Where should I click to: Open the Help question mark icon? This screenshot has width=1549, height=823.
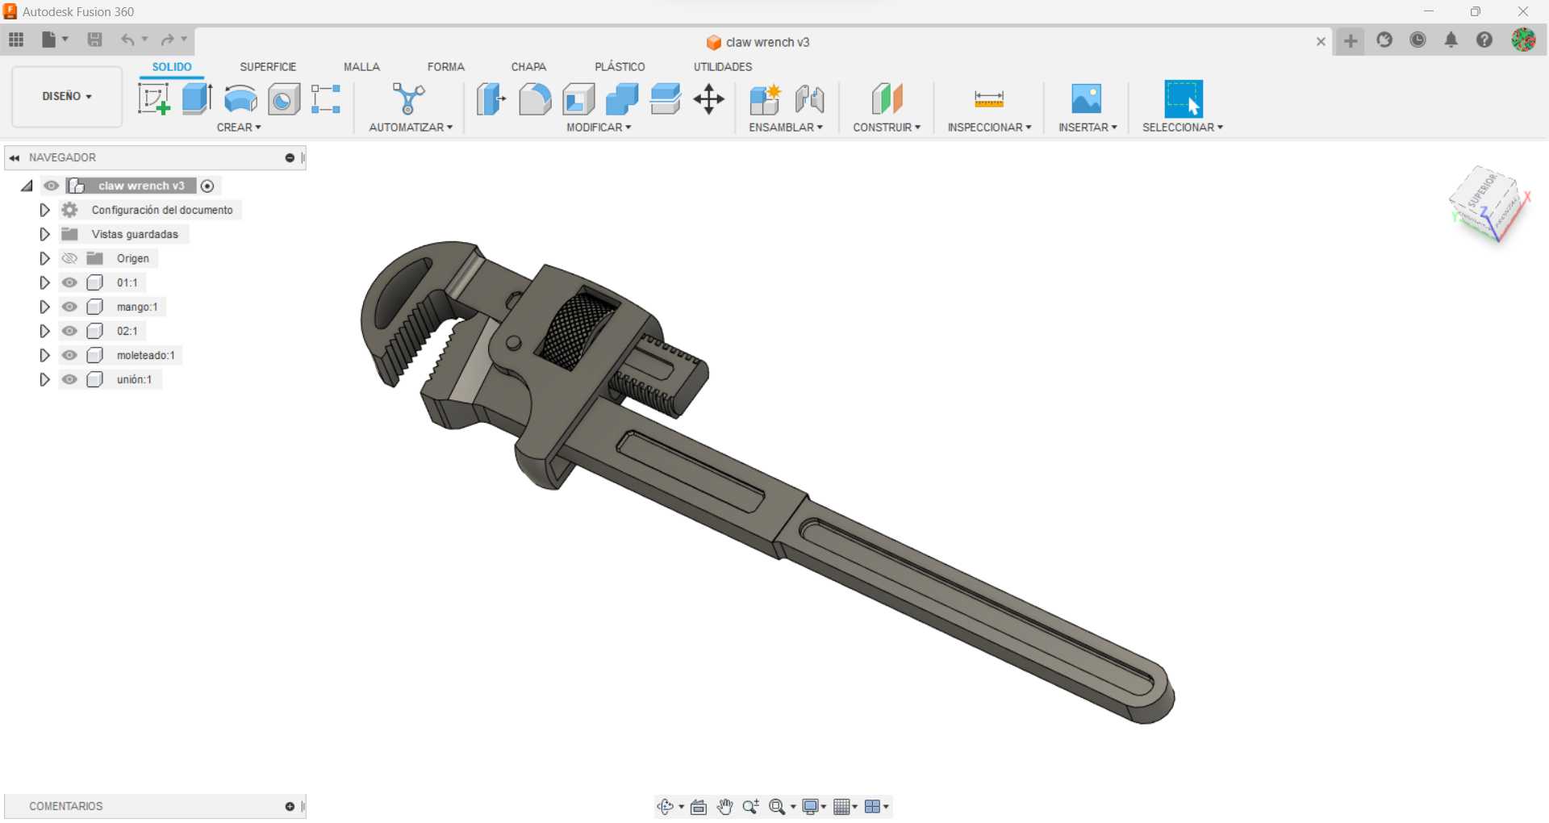coord(1484,40)
